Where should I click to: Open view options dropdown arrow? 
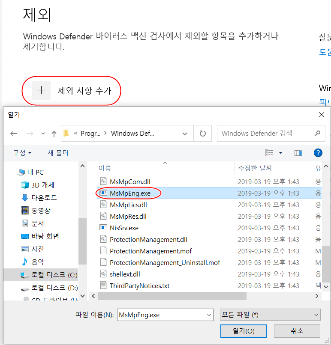[280, 153]
